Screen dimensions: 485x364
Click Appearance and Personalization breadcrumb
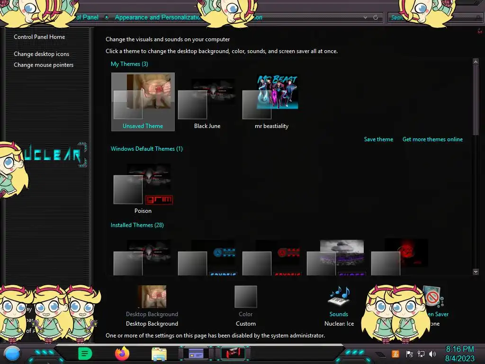click(158, 18)
